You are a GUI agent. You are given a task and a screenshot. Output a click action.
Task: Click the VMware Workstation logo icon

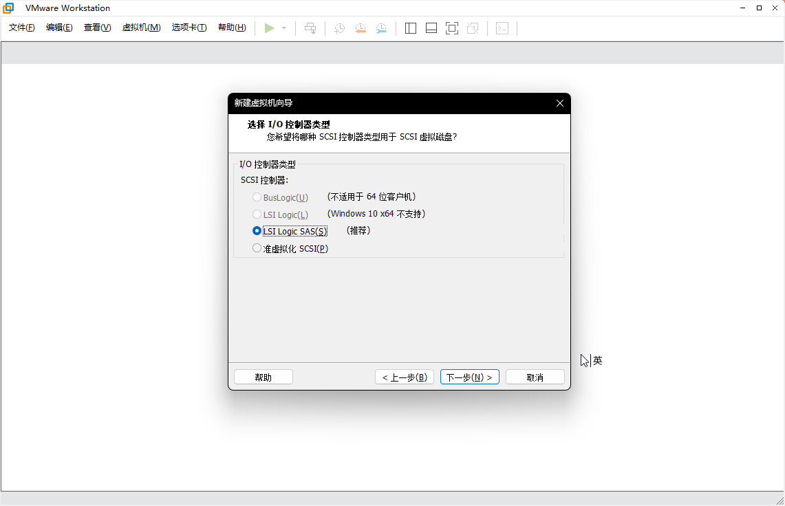click(8, 8)
